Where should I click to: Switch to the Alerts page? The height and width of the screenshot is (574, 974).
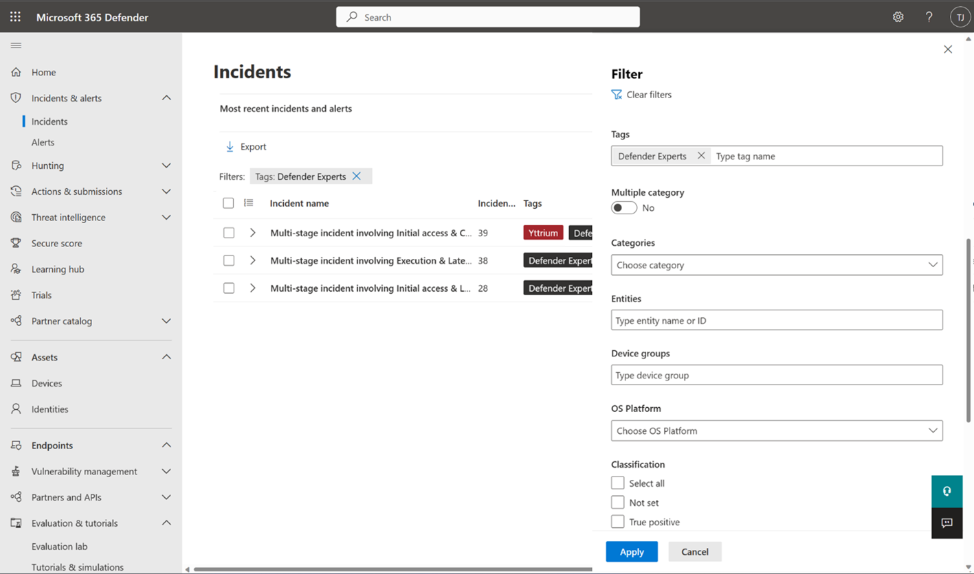coord(41,142)
